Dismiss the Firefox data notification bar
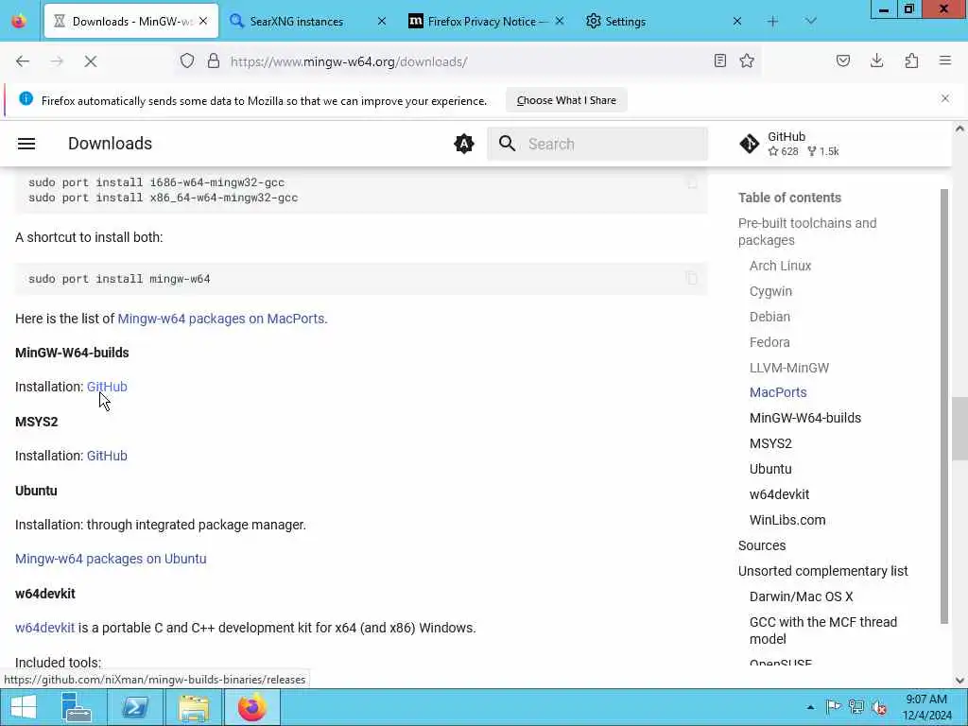 click(945, 98)
